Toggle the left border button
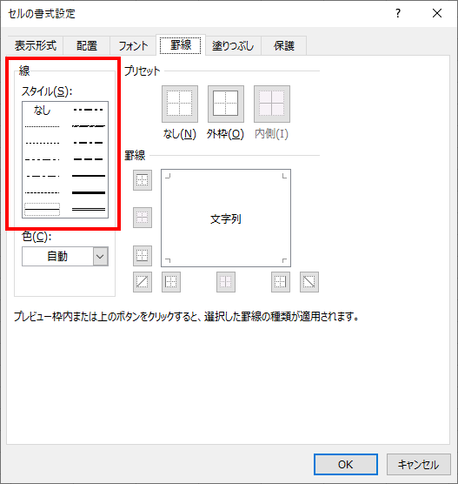Screen dimensions: 458x484 171,282
